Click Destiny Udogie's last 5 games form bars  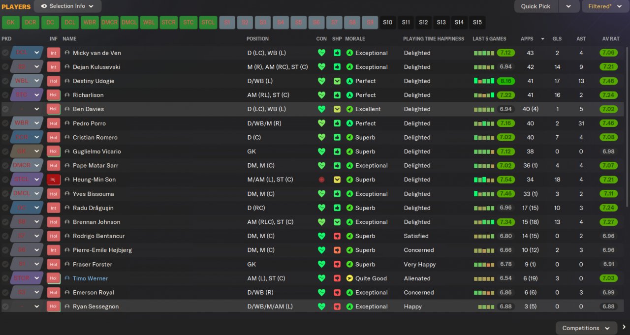[x=484, y=81]
